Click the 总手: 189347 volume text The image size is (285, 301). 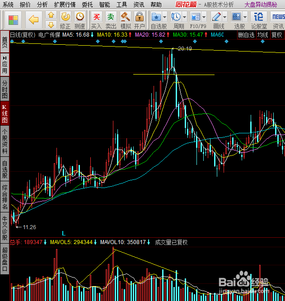(26, 242)
